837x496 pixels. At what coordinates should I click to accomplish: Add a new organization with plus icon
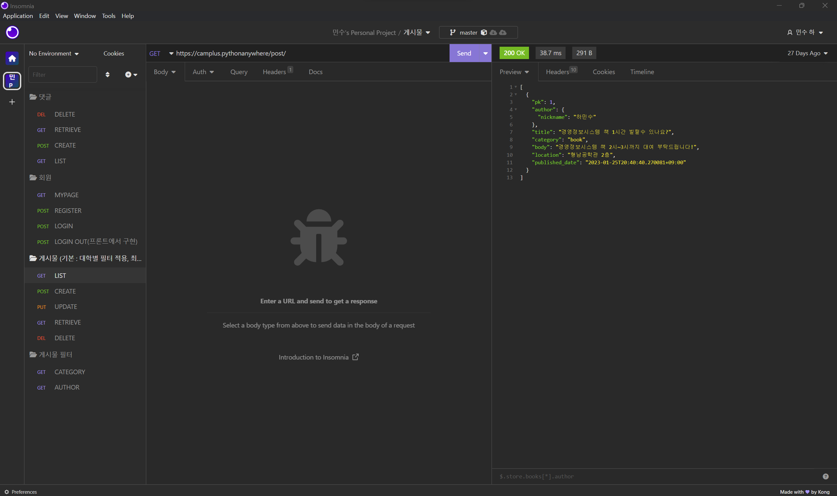(12, 102)
